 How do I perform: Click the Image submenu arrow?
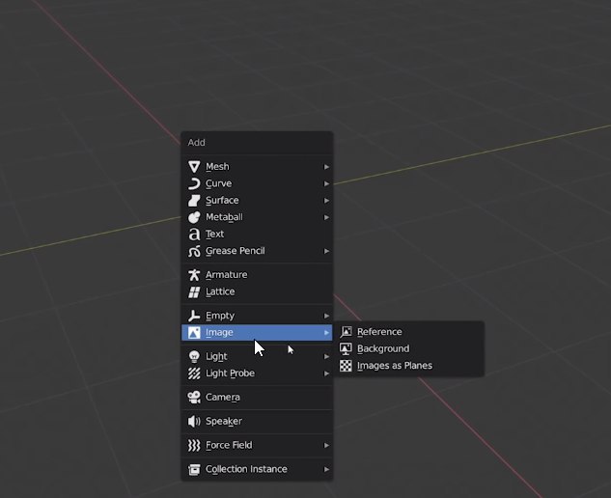pyautogui.click(x=326, y=332)
